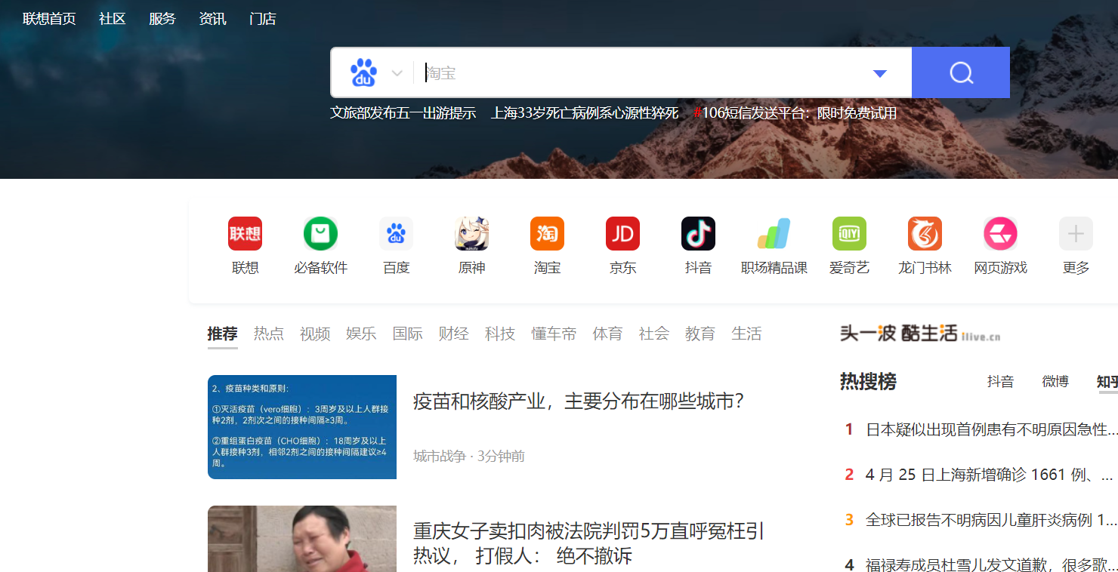The image size is (1118, 572).
Task: Open 服务 in top navigation
Action: (x=162, y=19)
